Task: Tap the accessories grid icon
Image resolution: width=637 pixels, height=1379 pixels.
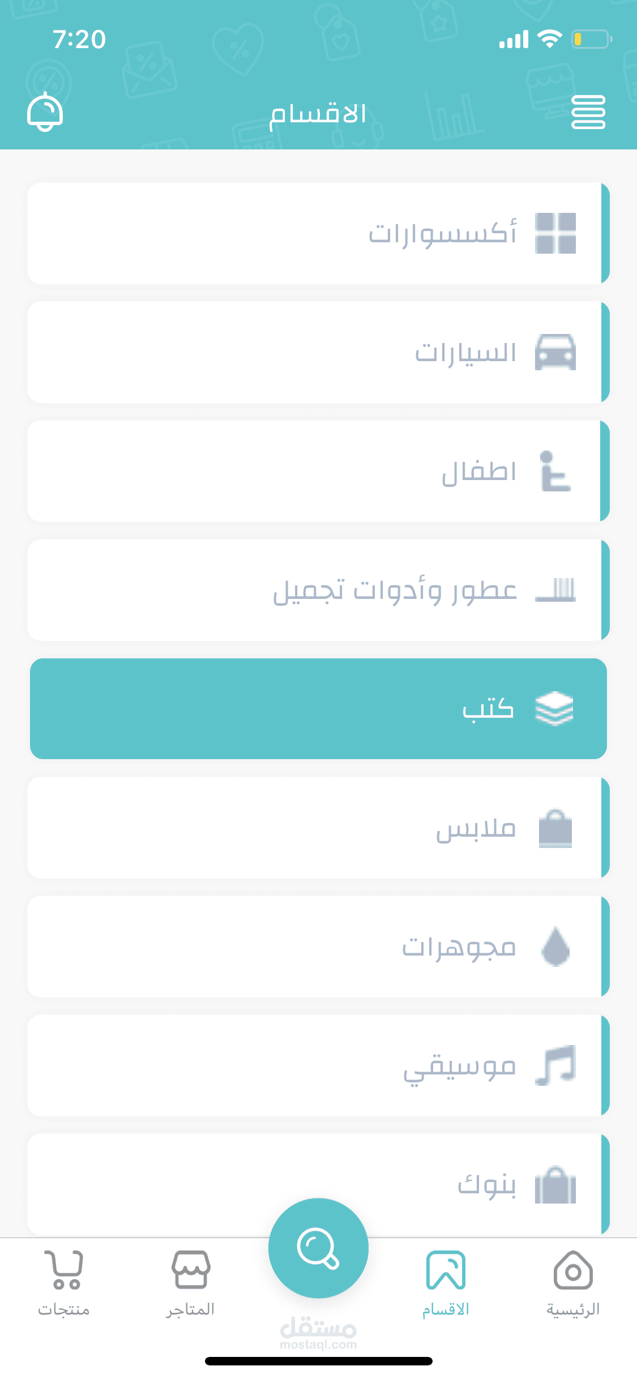Action: point(555,233)
